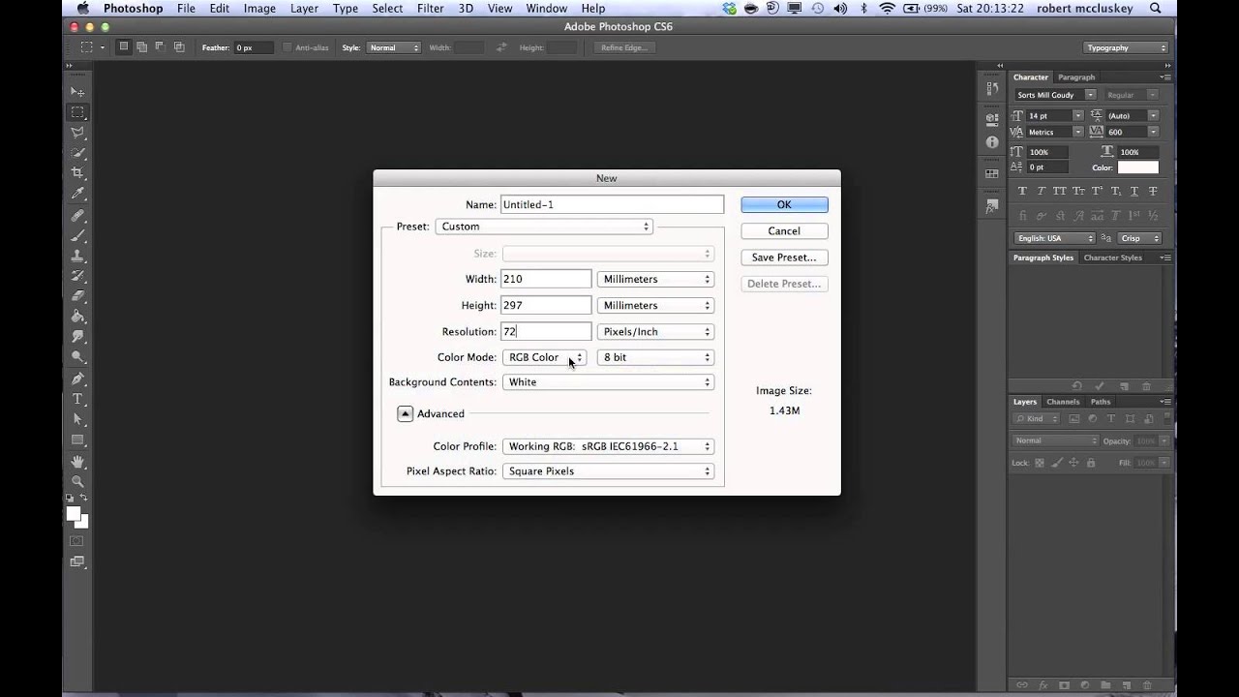Collapse the Advanced section
The image size is (1239, 697).
(x=406, y=413)
